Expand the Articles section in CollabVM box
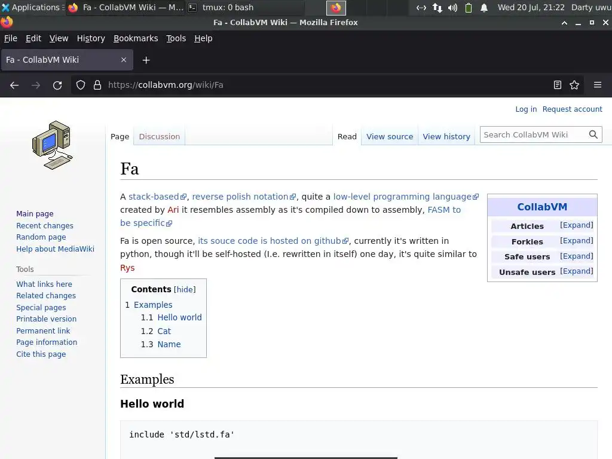The width and height of the screenshot is (612, 459). (x=577, y=225)
